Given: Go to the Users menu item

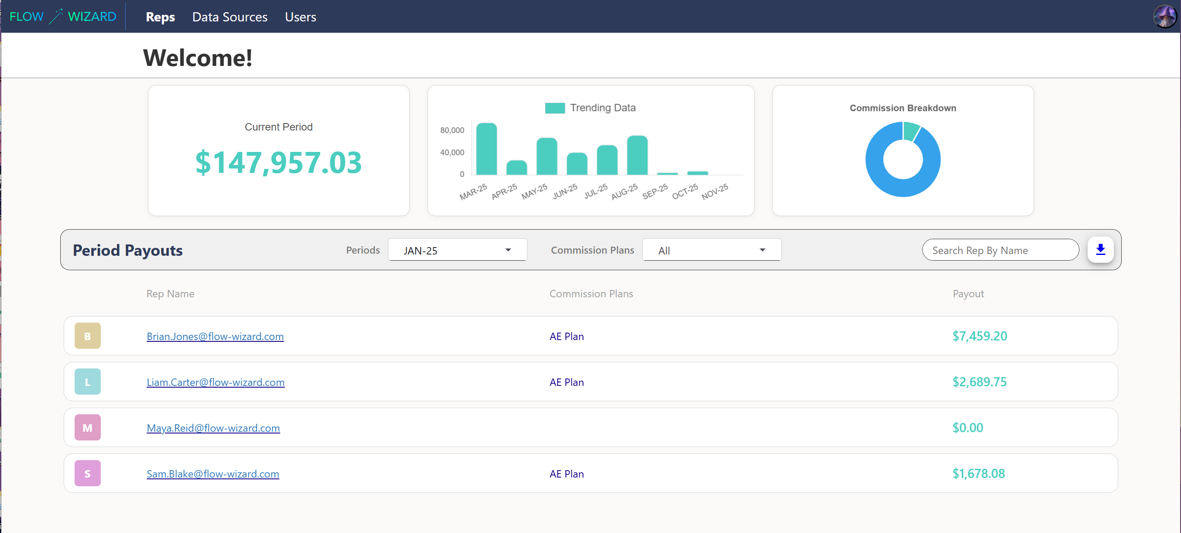Looking at the screenshot, I should click(x=300, y=17).
